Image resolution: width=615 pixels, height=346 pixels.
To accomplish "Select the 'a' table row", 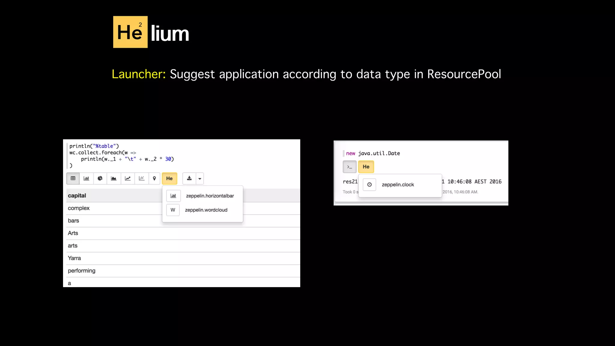I will [x=183, y=283].
